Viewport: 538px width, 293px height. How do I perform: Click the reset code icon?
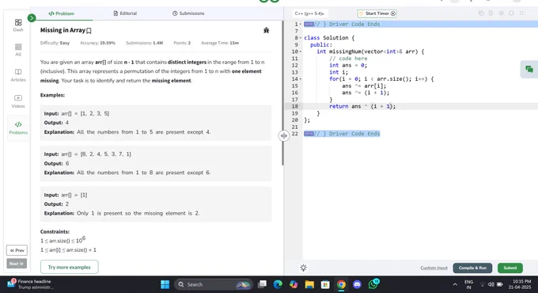pyautogui.click(x=511, y=13)
